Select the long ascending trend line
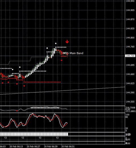This screenshot has height=148, width=136. pos(62,91)
